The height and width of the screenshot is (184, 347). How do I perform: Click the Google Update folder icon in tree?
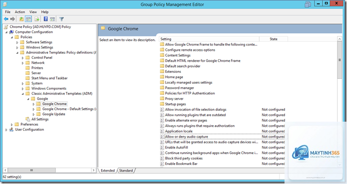tap(38, 114)
